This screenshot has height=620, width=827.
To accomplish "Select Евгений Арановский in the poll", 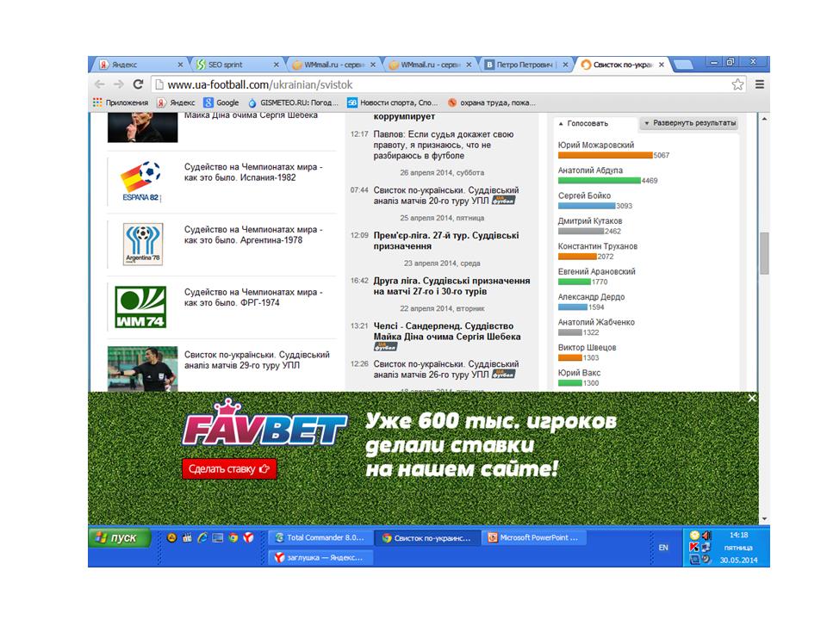I will (x=596, y=271).
